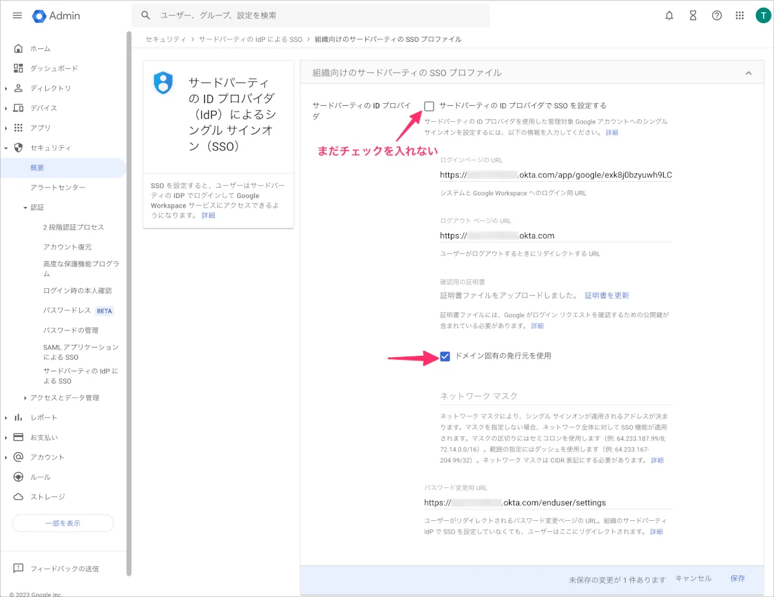Open 高度な保護機能プログラム

(81, 269)
